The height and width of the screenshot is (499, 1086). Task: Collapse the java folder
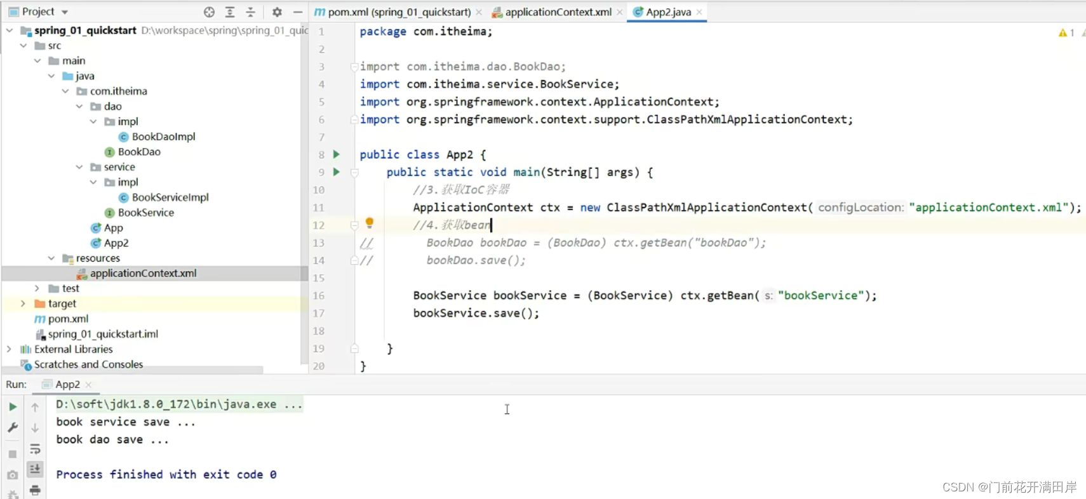point(51,76)
